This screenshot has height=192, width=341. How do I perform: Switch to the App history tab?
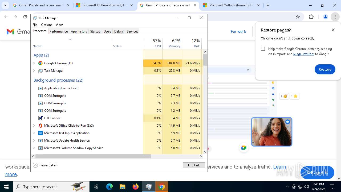pos(79,31)
